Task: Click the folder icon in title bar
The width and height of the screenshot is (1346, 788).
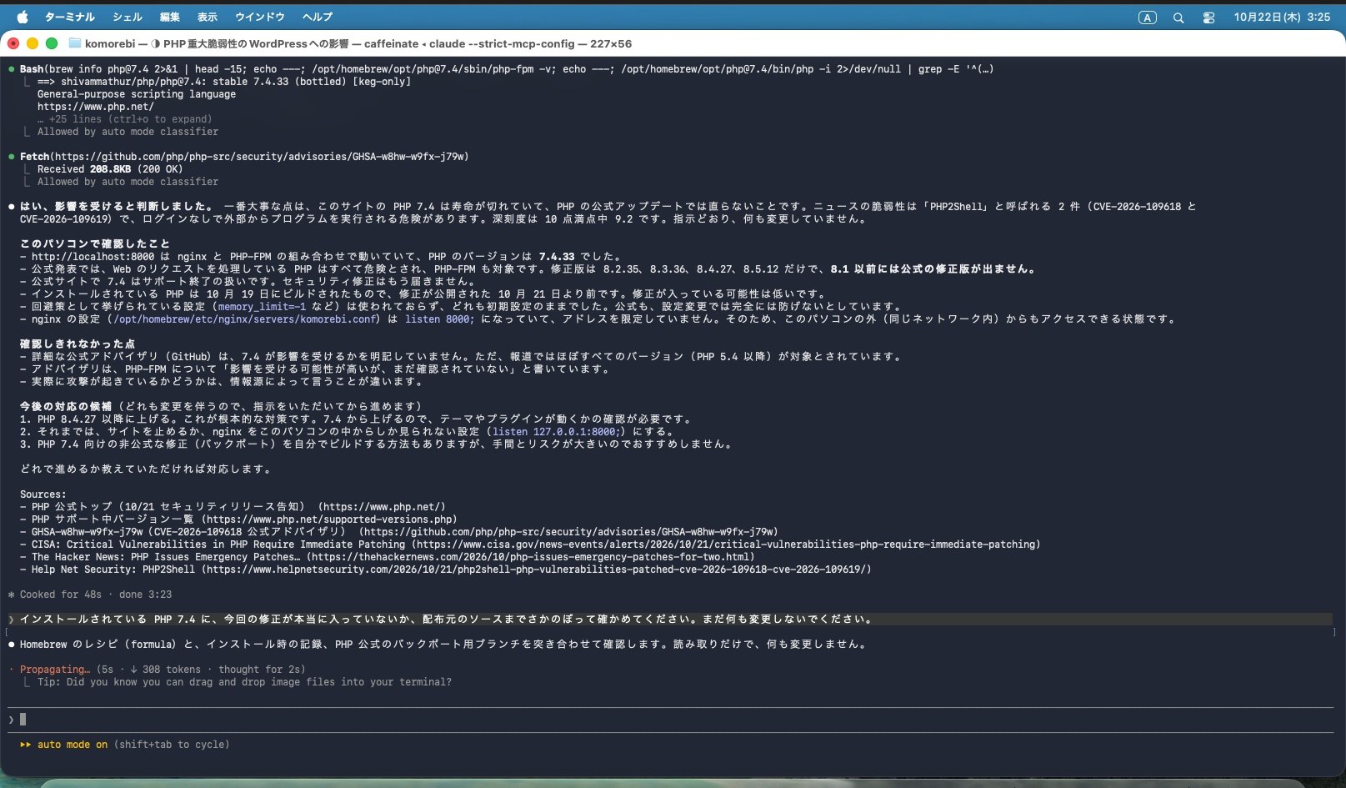Action: [x=74, y=43]
